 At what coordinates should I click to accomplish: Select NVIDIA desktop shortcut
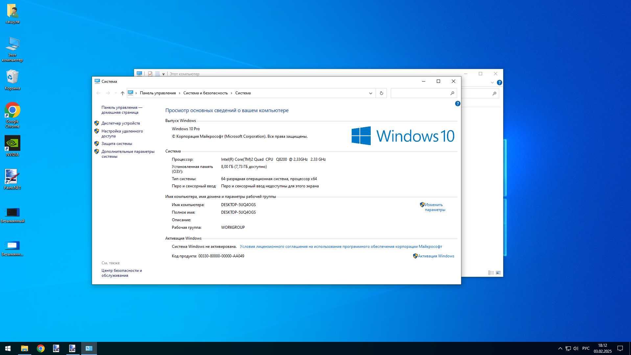(x=12, y=146)
